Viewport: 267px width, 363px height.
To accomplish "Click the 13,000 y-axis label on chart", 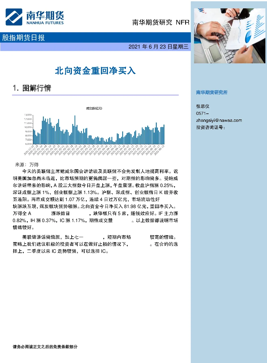I will click(x=28, y=115).
